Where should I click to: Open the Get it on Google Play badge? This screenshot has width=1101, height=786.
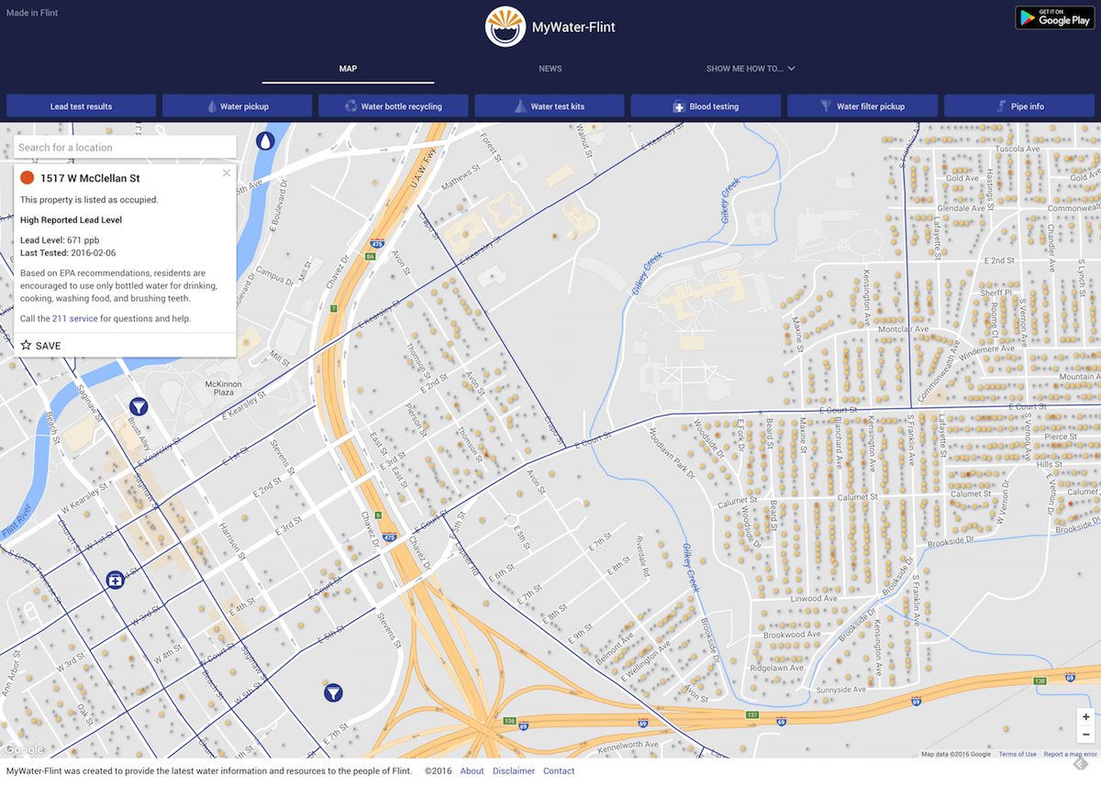1055,17
